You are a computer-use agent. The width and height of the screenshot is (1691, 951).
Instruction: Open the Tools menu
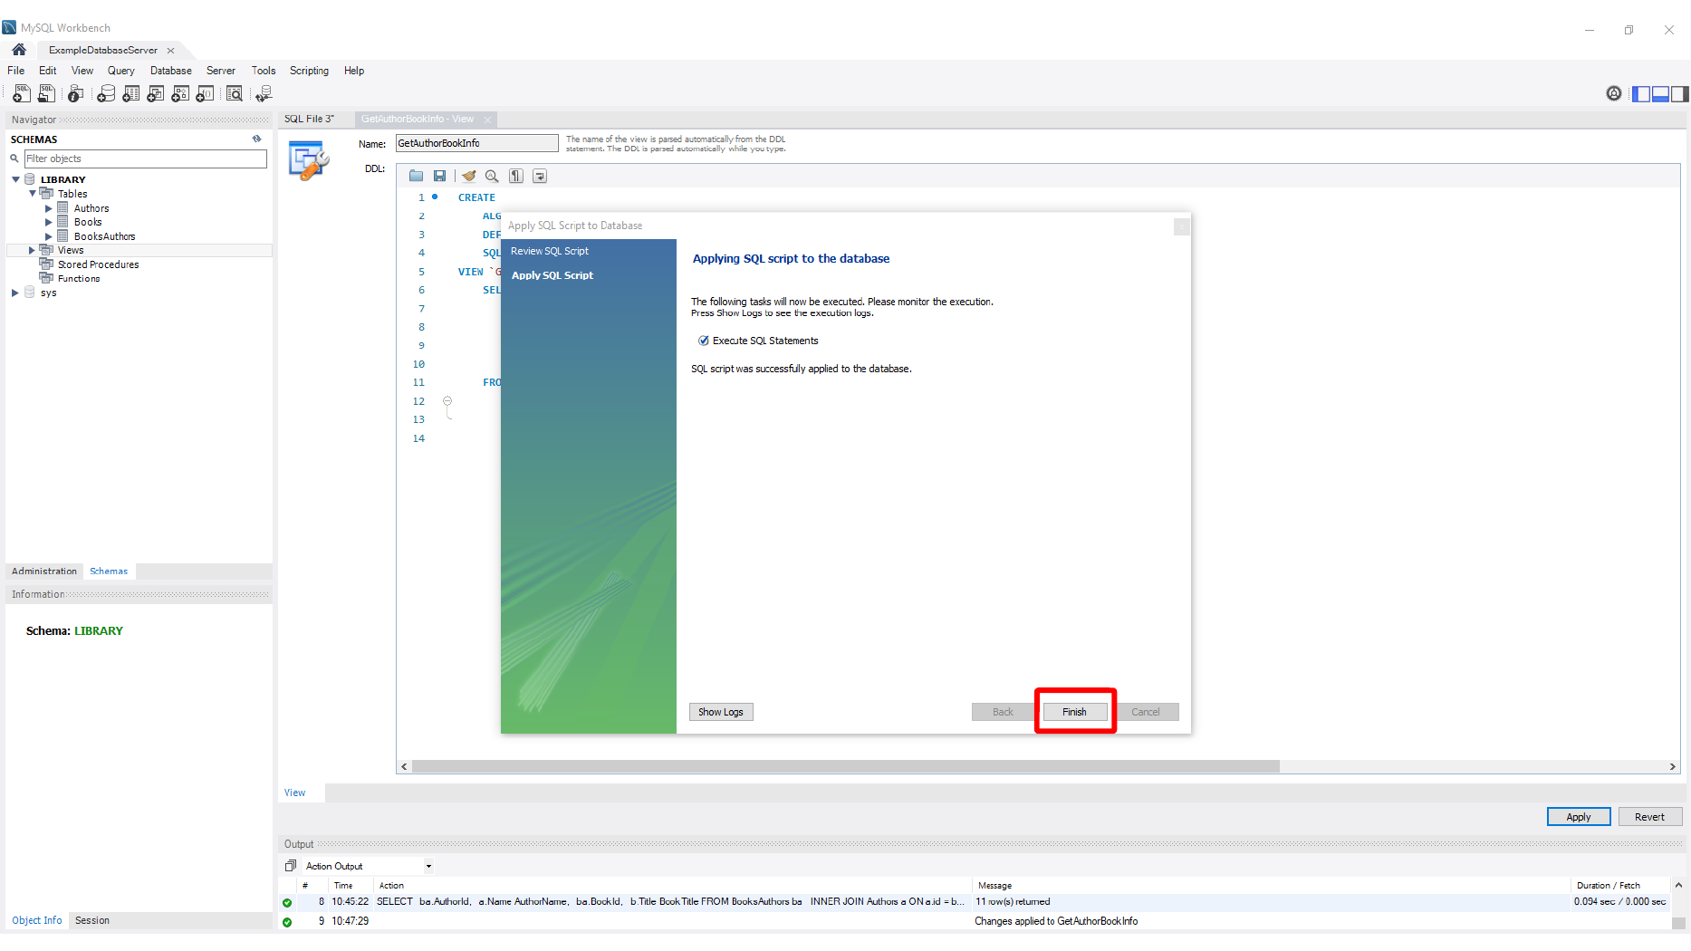point(264,71)
